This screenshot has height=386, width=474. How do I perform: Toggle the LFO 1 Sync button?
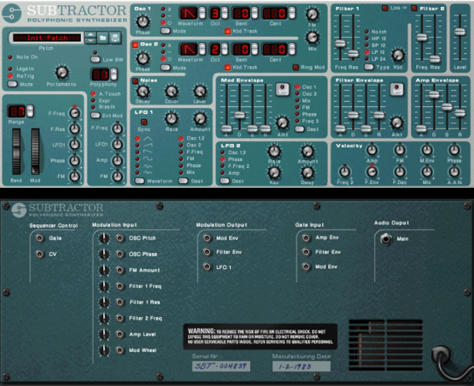[x=144, y=122]
